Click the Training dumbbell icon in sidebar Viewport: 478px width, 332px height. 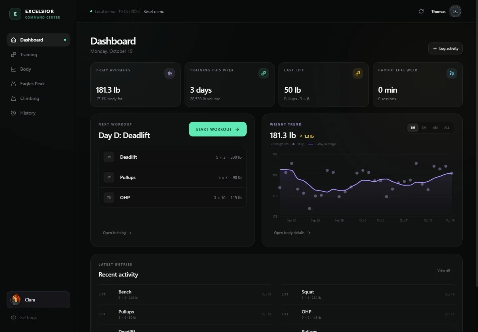[13, 54]
